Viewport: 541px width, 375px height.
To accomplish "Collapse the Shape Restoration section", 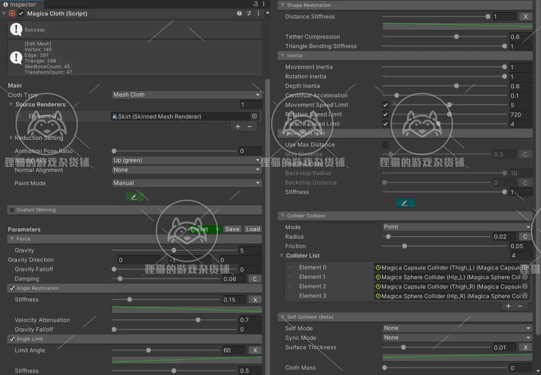I will click(x=405, y=5).
